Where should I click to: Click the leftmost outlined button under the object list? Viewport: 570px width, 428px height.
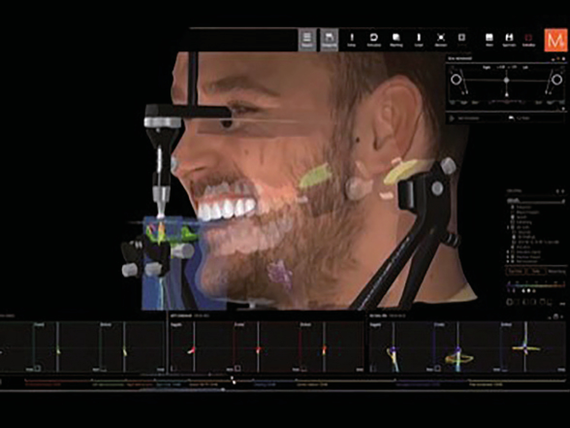(x=516, y=271)
